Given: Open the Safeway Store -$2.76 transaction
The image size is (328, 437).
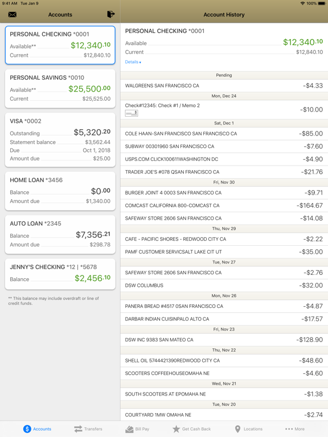Looking at the screenshot, I should (x=224, y=273).
